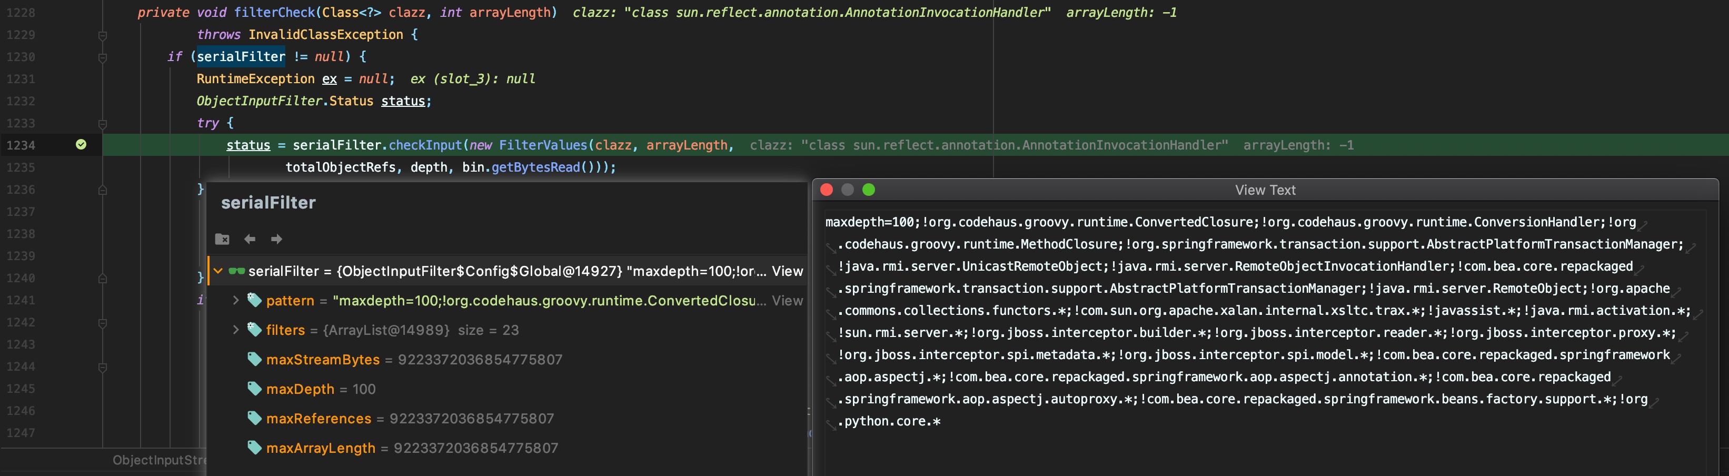Toggle fold marker on line 1240
Image resolution: width=1729 pixels, height=476 pixels.
(103, 278)
